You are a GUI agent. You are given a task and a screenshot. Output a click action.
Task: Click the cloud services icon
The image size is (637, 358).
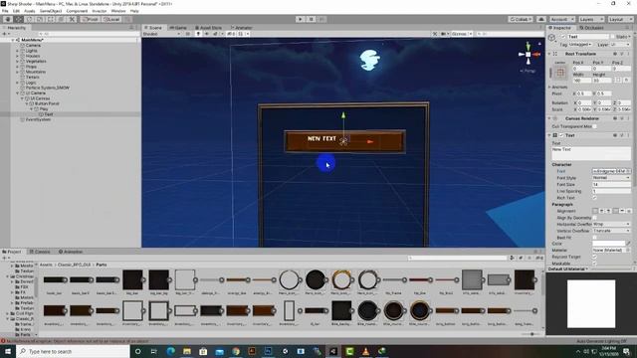541,19
